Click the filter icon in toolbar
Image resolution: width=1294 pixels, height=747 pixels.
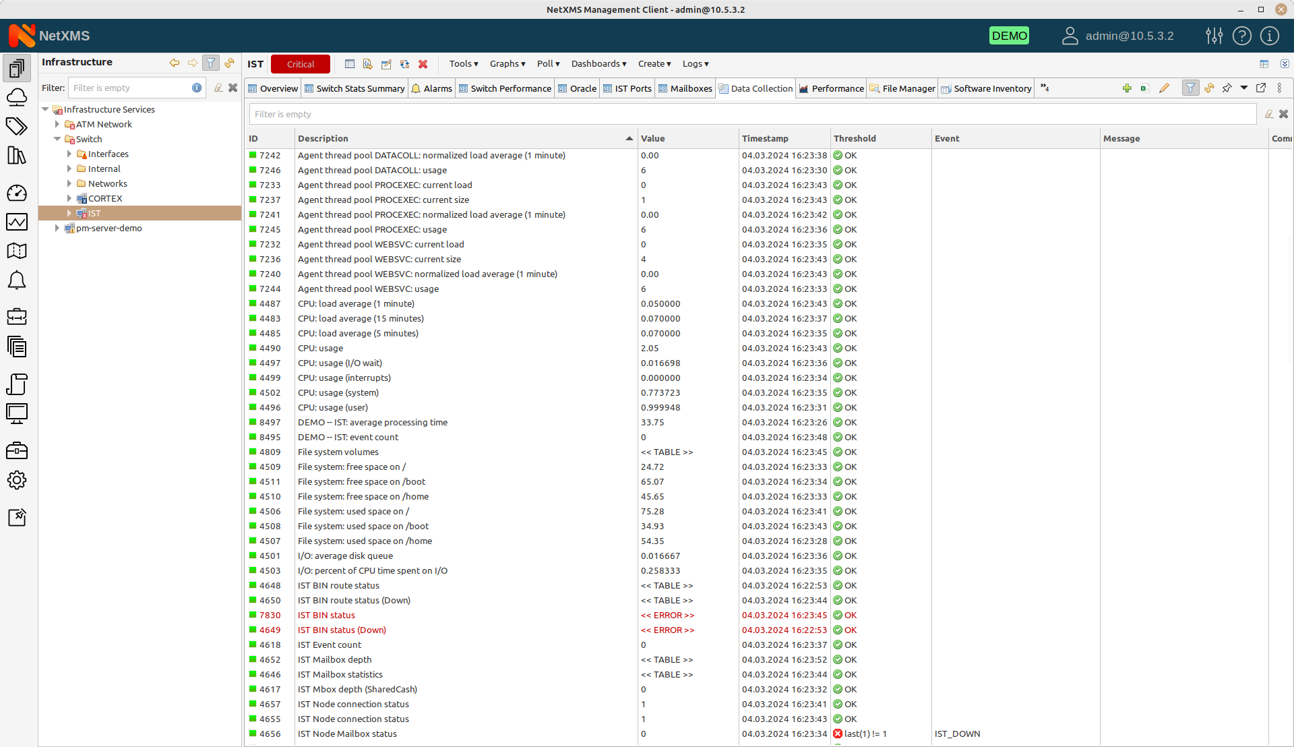click(1190, 88)
